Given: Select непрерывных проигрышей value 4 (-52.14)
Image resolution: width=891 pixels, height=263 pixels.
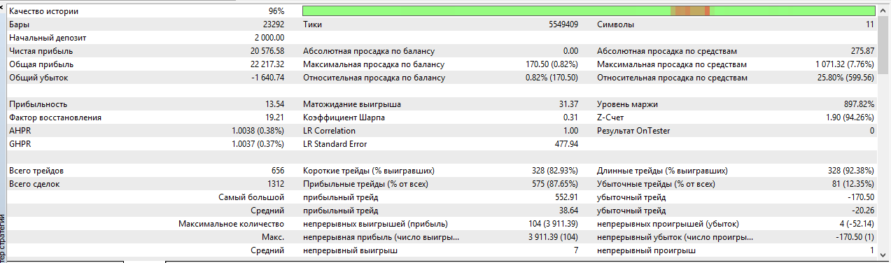Looking at the screenshot, I should point(855,224).
